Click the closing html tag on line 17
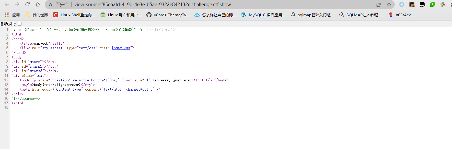 click(x=19, y=103)
